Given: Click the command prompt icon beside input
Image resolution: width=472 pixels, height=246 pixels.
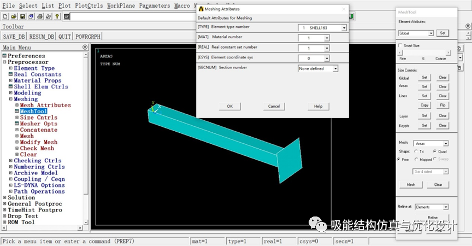Looking at the screenshot, I should click(67, 16).
